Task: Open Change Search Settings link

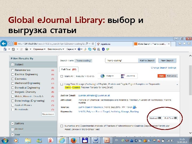Action: point(163,68)
